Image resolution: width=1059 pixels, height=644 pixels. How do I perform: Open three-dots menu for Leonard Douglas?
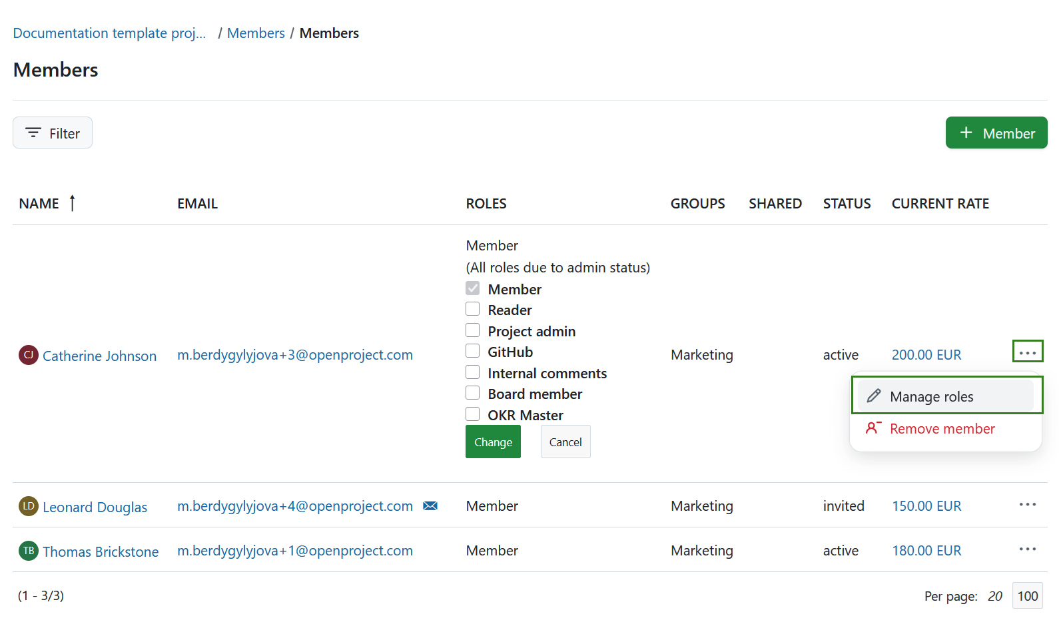pyautogui.click(x=1027, y=505)
